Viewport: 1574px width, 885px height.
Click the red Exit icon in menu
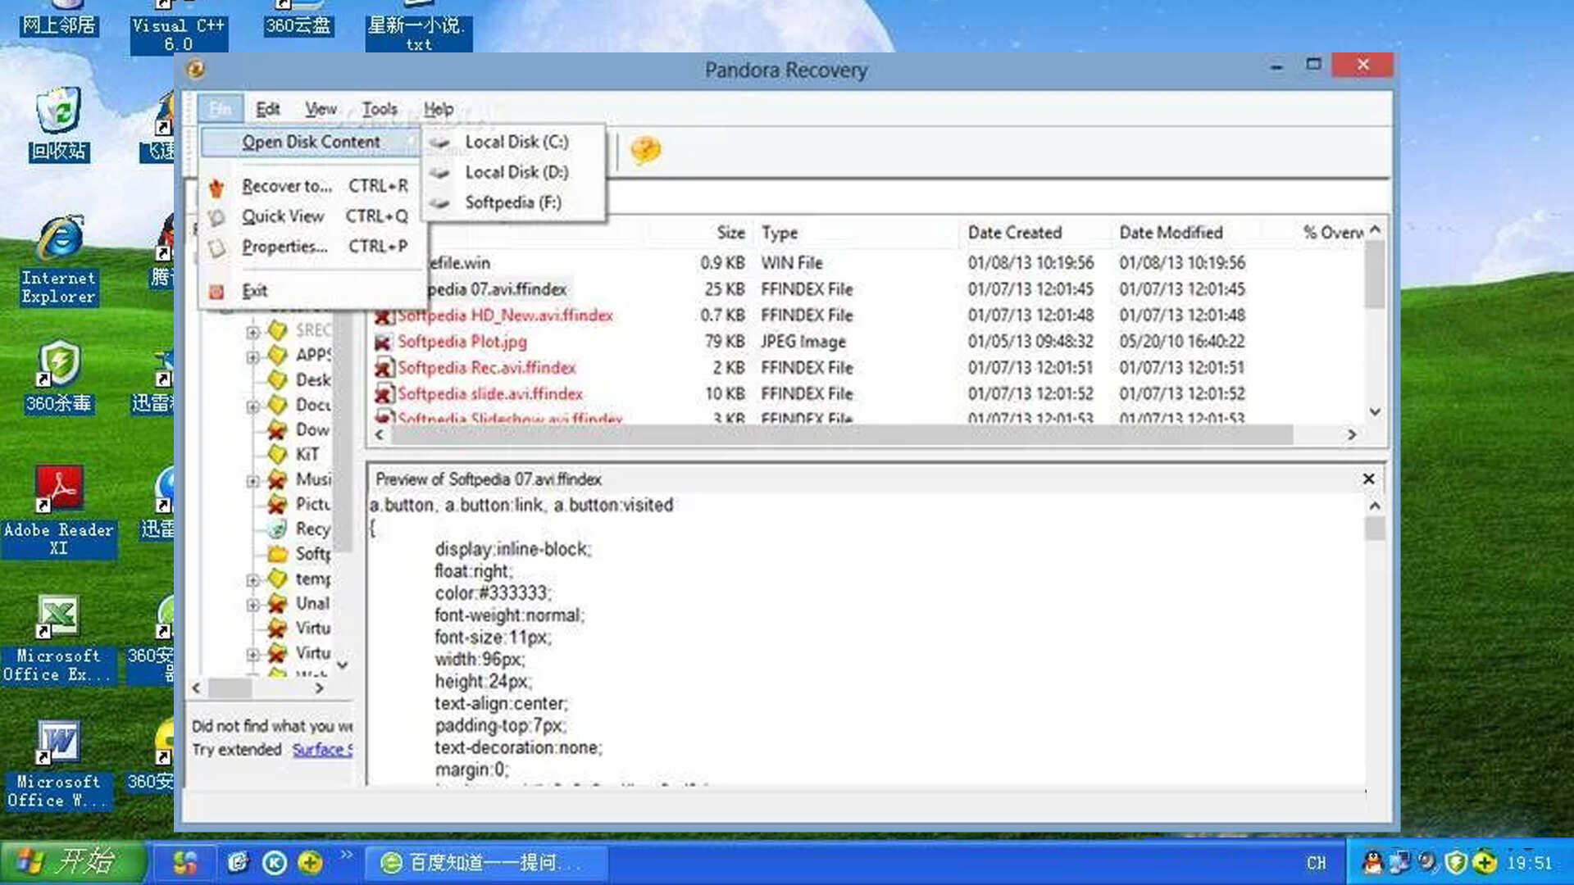216,292
